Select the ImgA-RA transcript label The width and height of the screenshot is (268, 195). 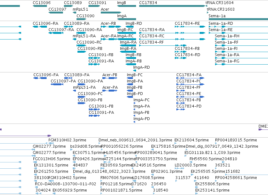click(x=128, y=42)
